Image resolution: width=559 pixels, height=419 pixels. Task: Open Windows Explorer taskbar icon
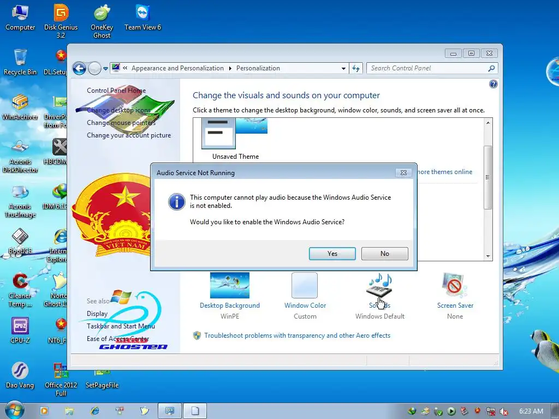pos(69,411)
